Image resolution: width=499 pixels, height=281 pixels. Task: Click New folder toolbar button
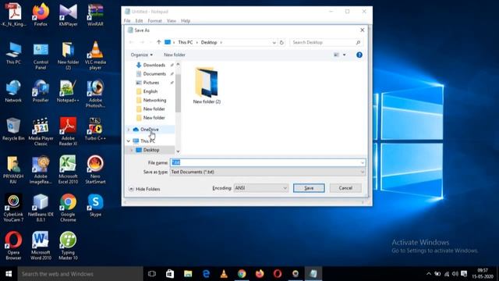[x=175, y=55]
